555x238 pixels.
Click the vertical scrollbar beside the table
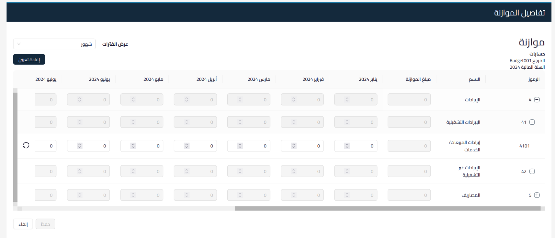15,147
